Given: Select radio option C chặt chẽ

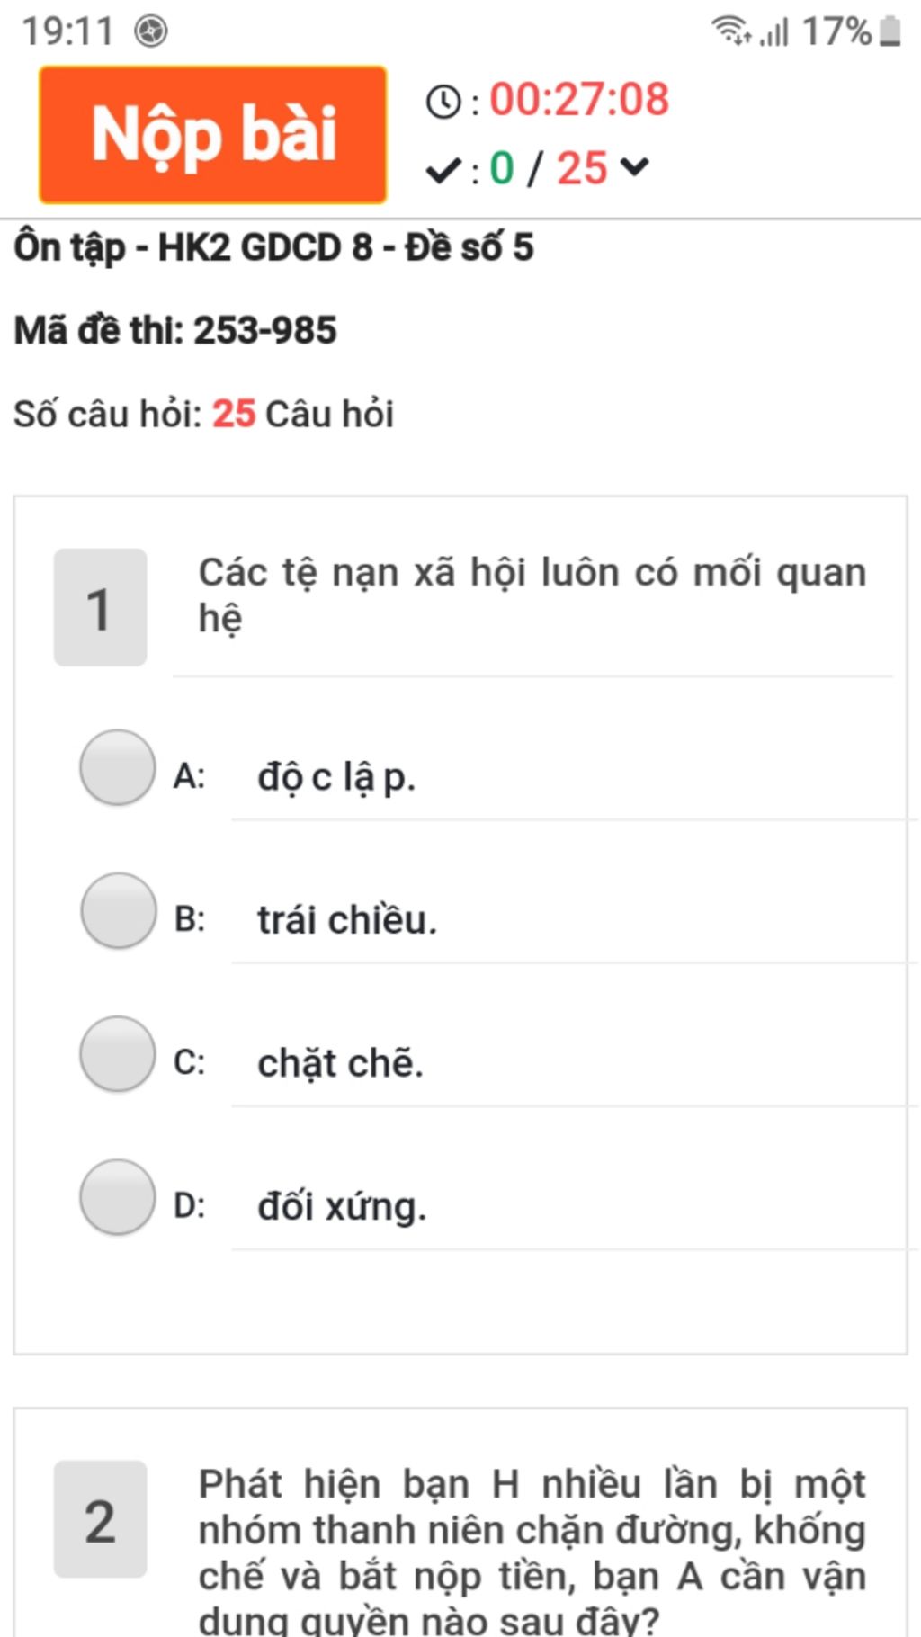Looking at the screenshot, I should (118, 1054).
